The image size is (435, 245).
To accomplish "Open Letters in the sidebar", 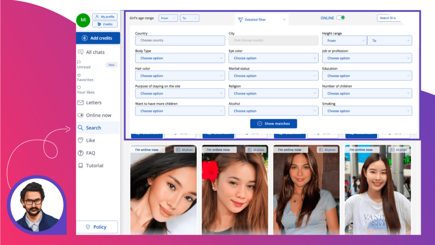I will (94, 103).
